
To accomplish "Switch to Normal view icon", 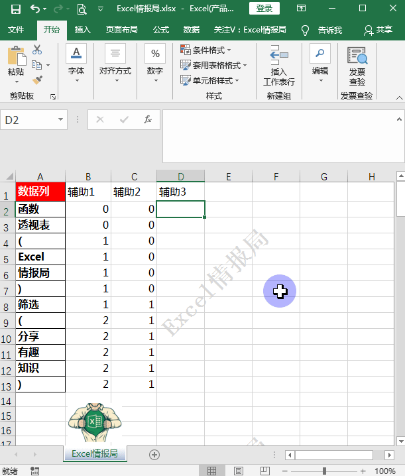I will [212, 471].
